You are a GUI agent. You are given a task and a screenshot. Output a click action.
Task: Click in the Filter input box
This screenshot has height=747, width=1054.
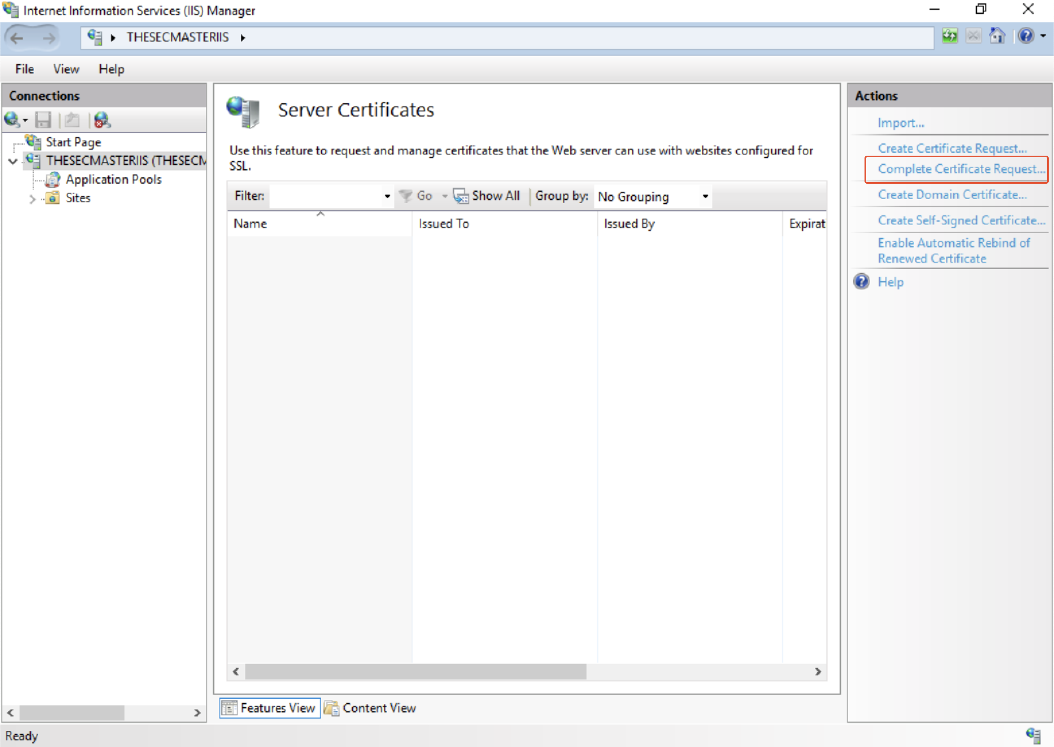click(x=325, y=196)
